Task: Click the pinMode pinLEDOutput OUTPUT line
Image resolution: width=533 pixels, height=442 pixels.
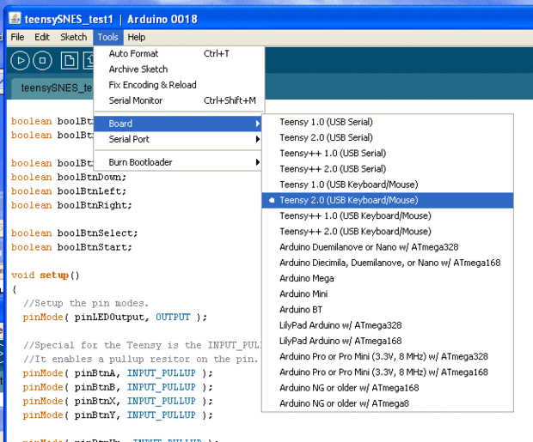Action: tap(115, 317)
